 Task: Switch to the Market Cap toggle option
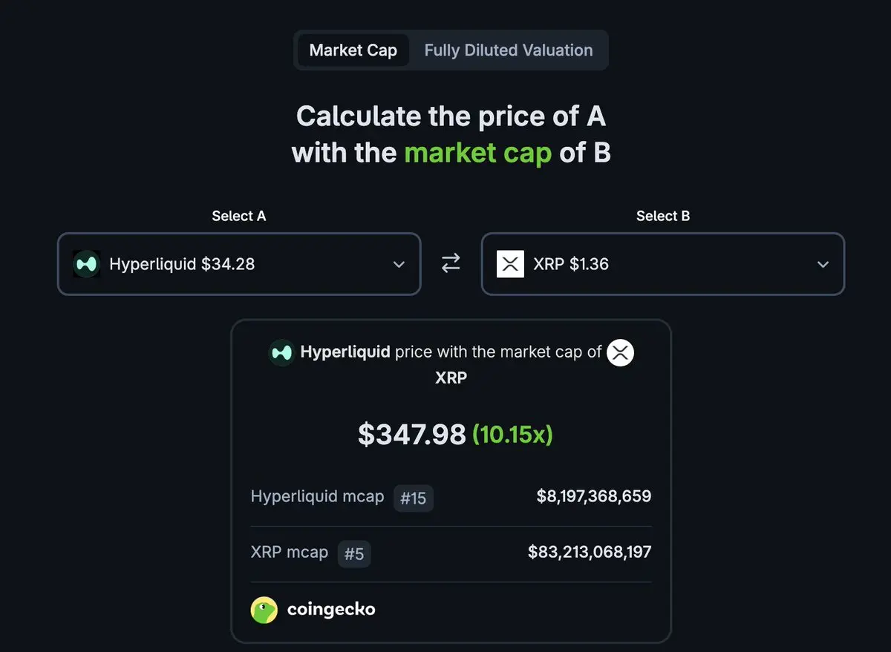[x=353, y=50]
